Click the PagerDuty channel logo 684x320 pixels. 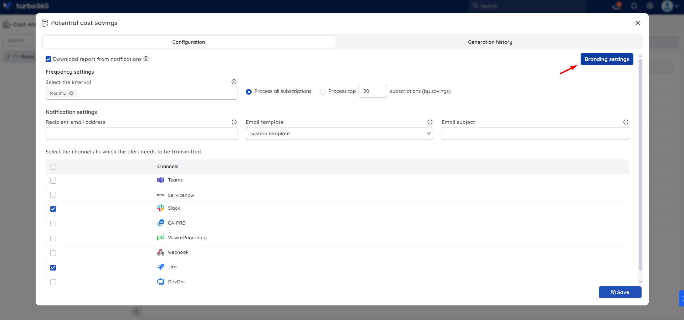click(161, 237)
